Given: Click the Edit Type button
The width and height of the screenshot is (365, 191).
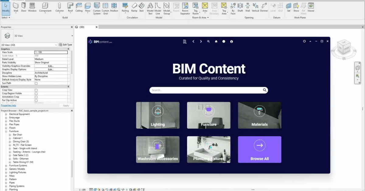Looking at the screenshot, I should tap(65, 45).
